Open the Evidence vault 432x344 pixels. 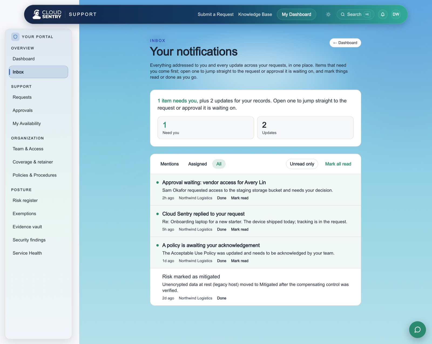pos(38,227)
